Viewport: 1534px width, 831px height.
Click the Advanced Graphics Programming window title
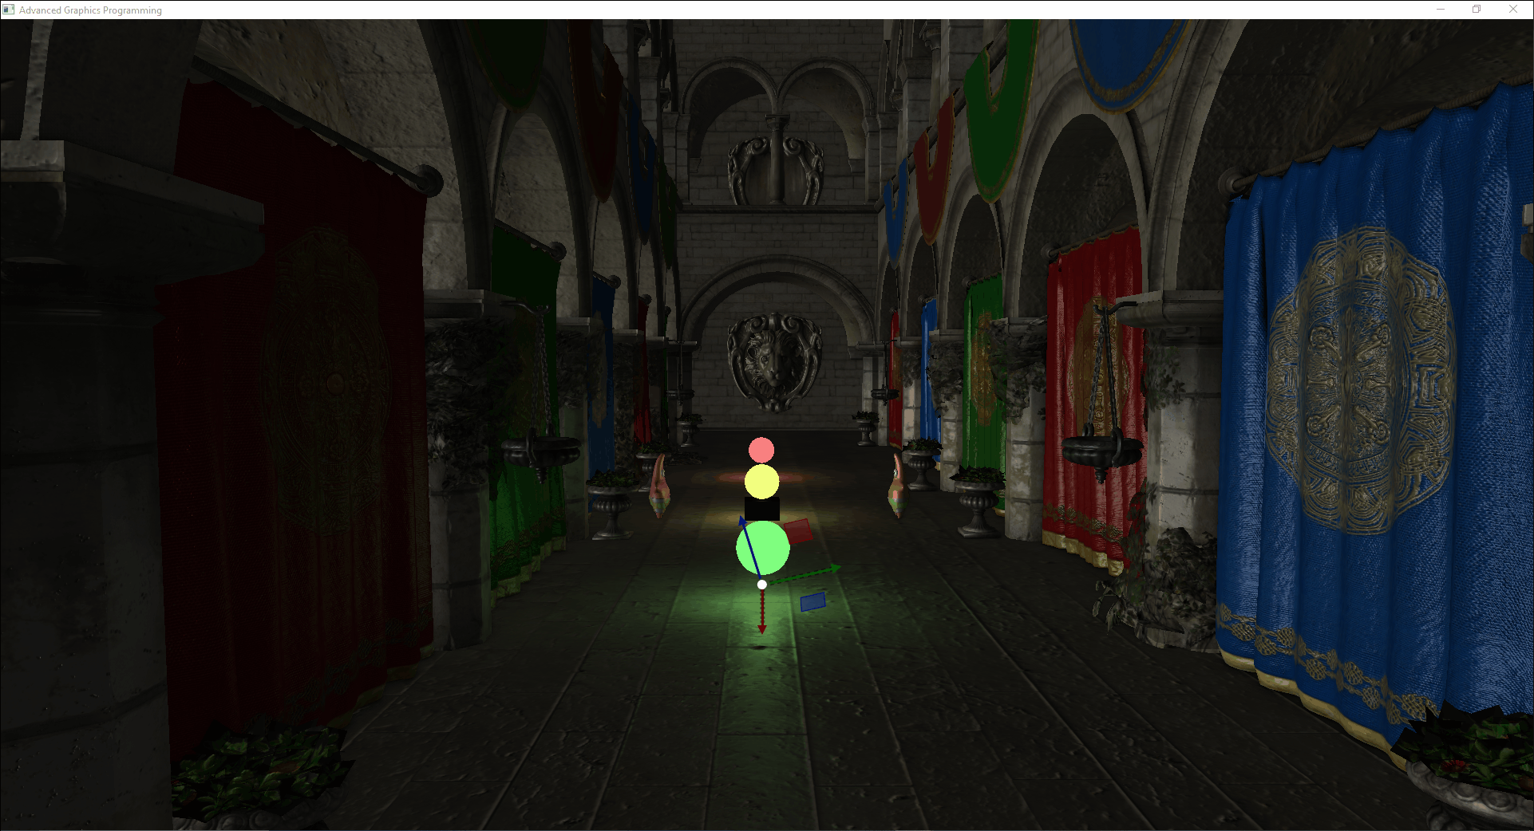click(90, 10)
